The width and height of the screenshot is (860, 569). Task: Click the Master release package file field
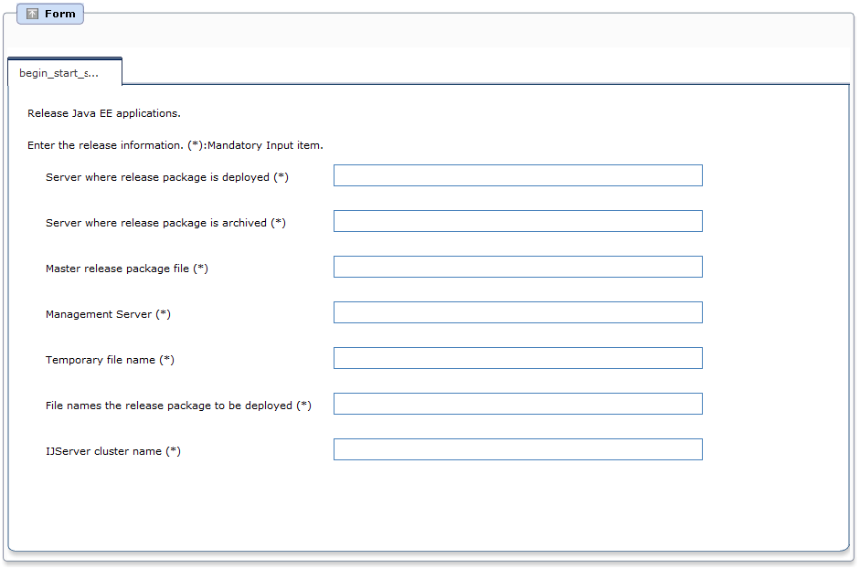tap(518, 267)
